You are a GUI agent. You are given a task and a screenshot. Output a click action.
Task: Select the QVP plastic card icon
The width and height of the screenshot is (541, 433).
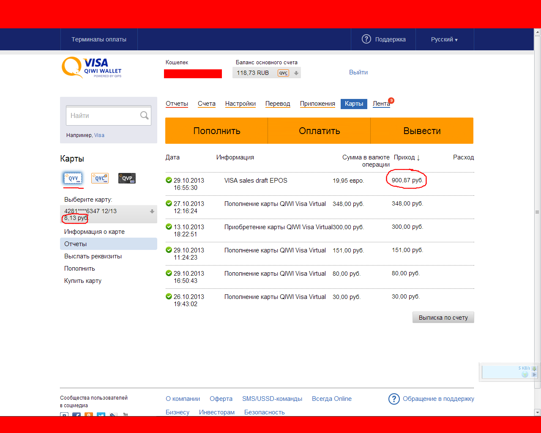click(127, 178)
